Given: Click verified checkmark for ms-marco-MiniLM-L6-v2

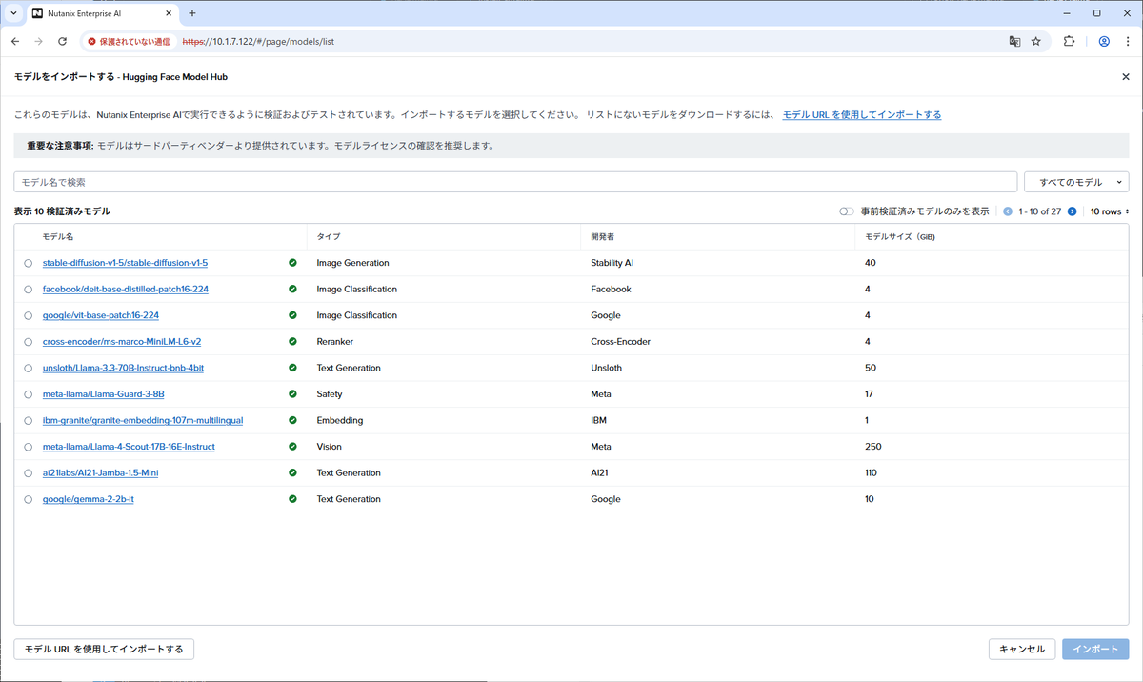Looking at the screenshot, I should pyautogui.click(x=292, y=341).
